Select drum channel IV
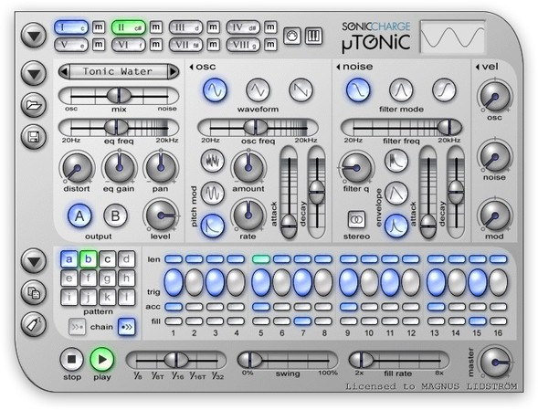538x410 pixels. (243, 27)
